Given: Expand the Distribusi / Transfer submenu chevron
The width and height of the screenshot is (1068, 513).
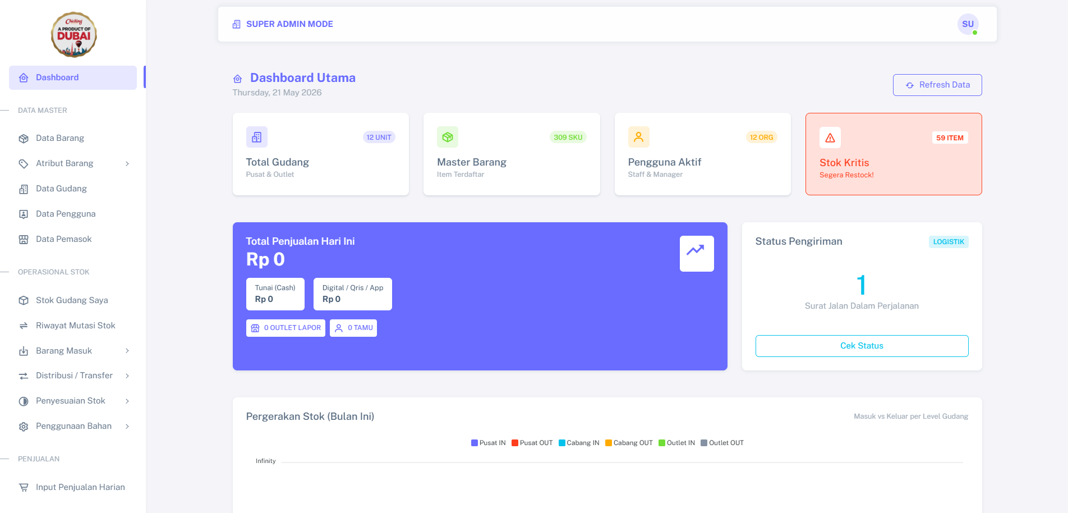Looking at the screenshot, I should tap(127, 376).
